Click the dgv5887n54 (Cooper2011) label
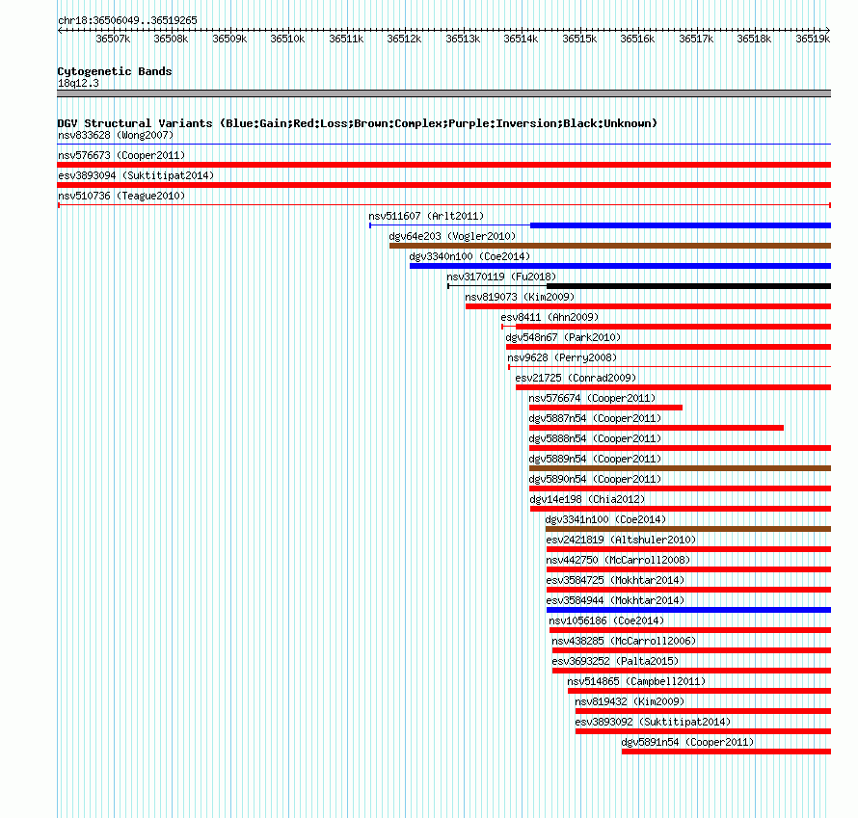 [x=596, y=418]
